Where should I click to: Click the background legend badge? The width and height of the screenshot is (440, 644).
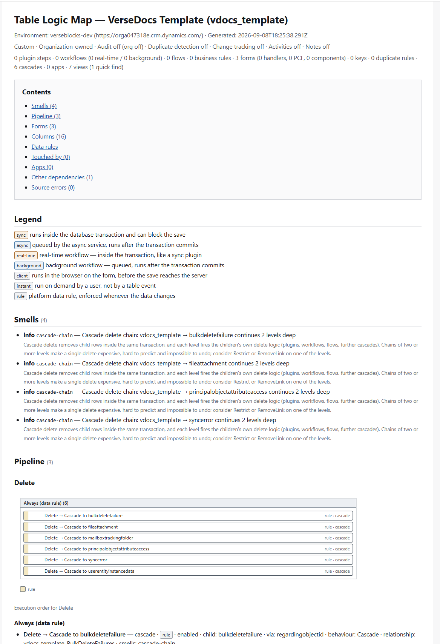tap(29, 266)
